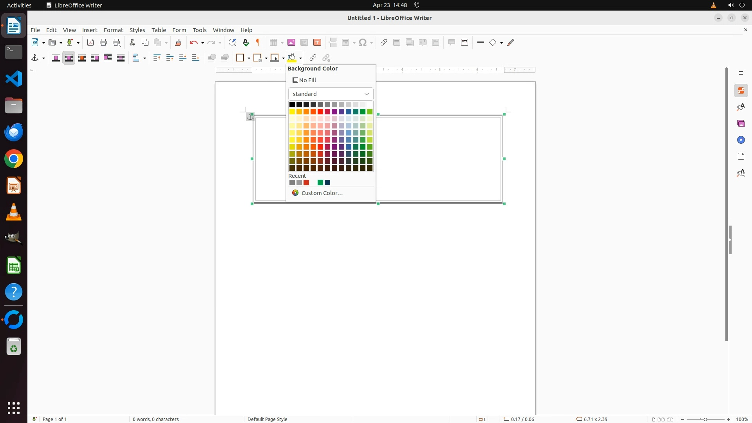Open the Gallery panel in the sidebar
Viewport: 752px width, 423px height.
pyautogui.click(x=741, y=124)
